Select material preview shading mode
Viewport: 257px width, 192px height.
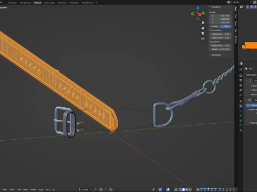187,189
